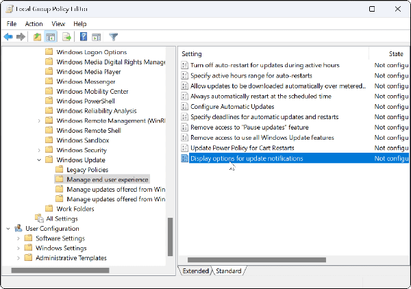The height and width of the screenshot is (289, 411).
Task: Click the Export List toolbar icon
Action: coord(67,37)
